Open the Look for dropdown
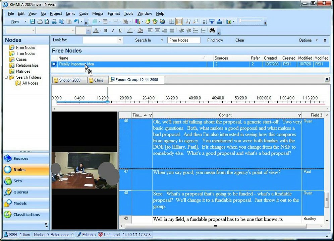334x241 pixels. [120, 40]
